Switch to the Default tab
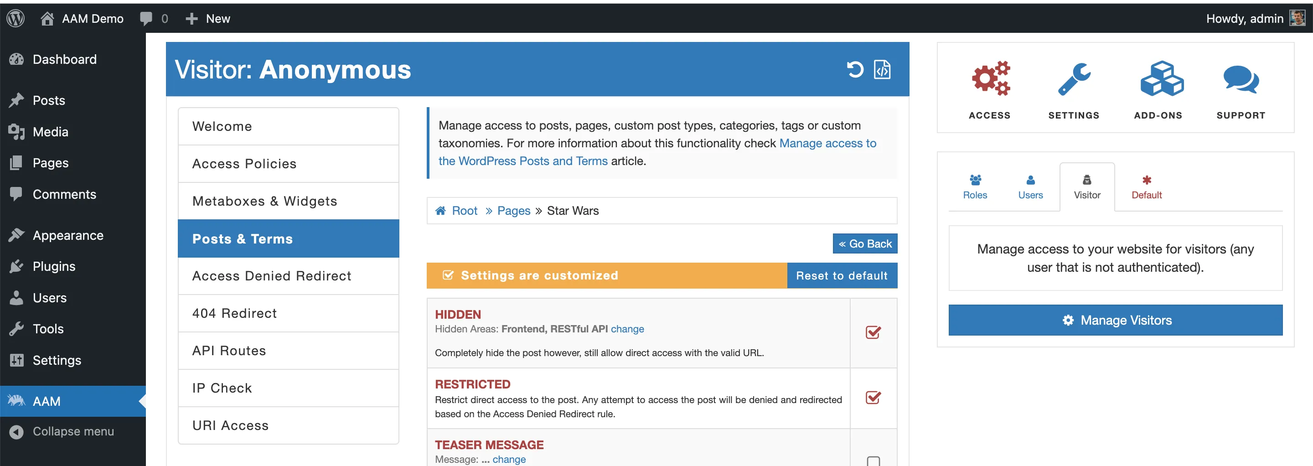This screenshot has height=466, width=1313. pyautogui.click(x=1146, y=187)
